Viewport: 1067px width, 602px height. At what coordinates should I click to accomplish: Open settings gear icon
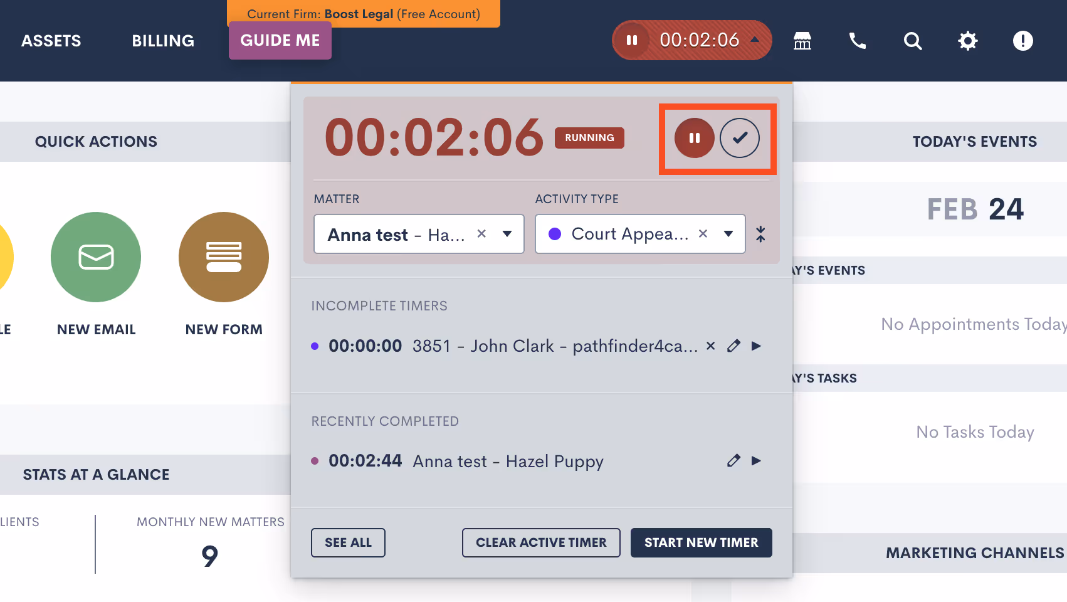coord(968,41)
